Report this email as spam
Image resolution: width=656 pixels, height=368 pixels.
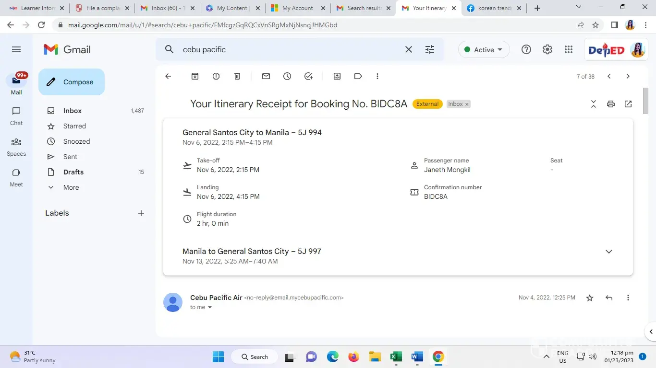click(216, 76)
